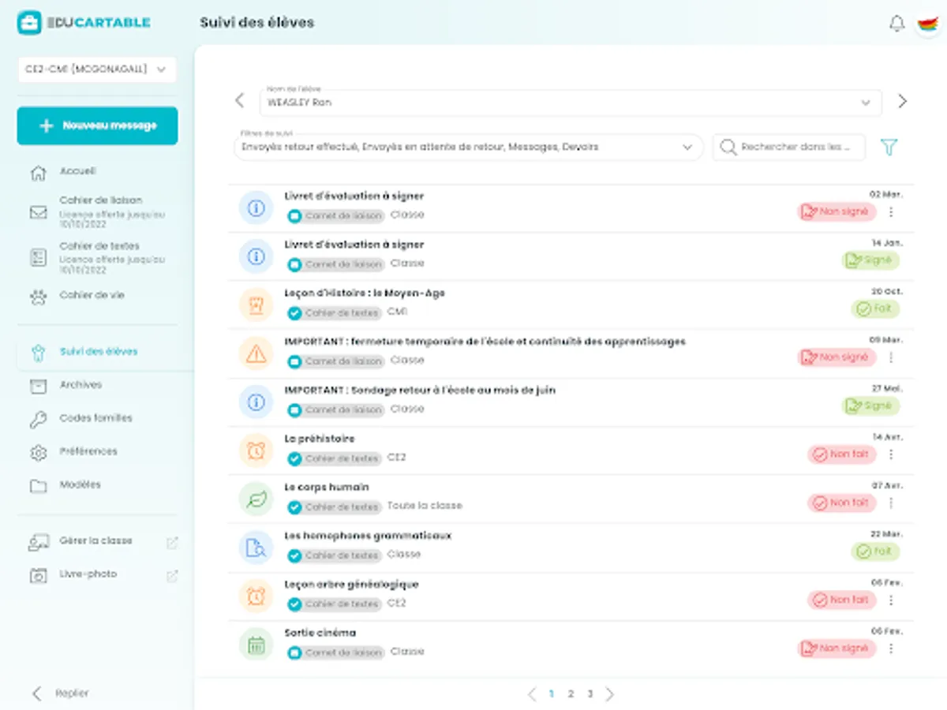Click the Fait badge on homophones grammaticaux row
The height and width of the screenshot is (710, 947).
point(875,551)
